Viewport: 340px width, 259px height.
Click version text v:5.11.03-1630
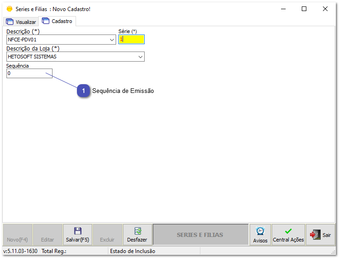pyautogui.click(x=20, y=251)
